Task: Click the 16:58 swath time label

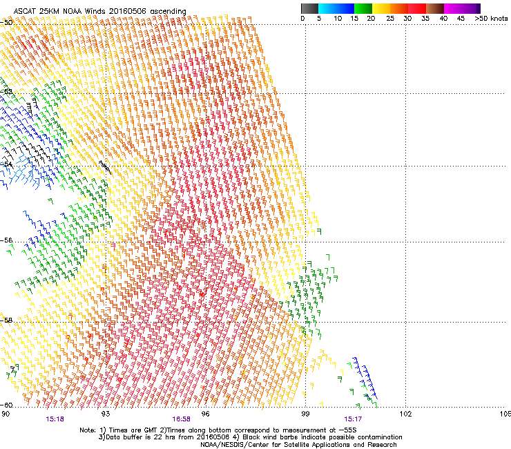Action: point(181,419)
